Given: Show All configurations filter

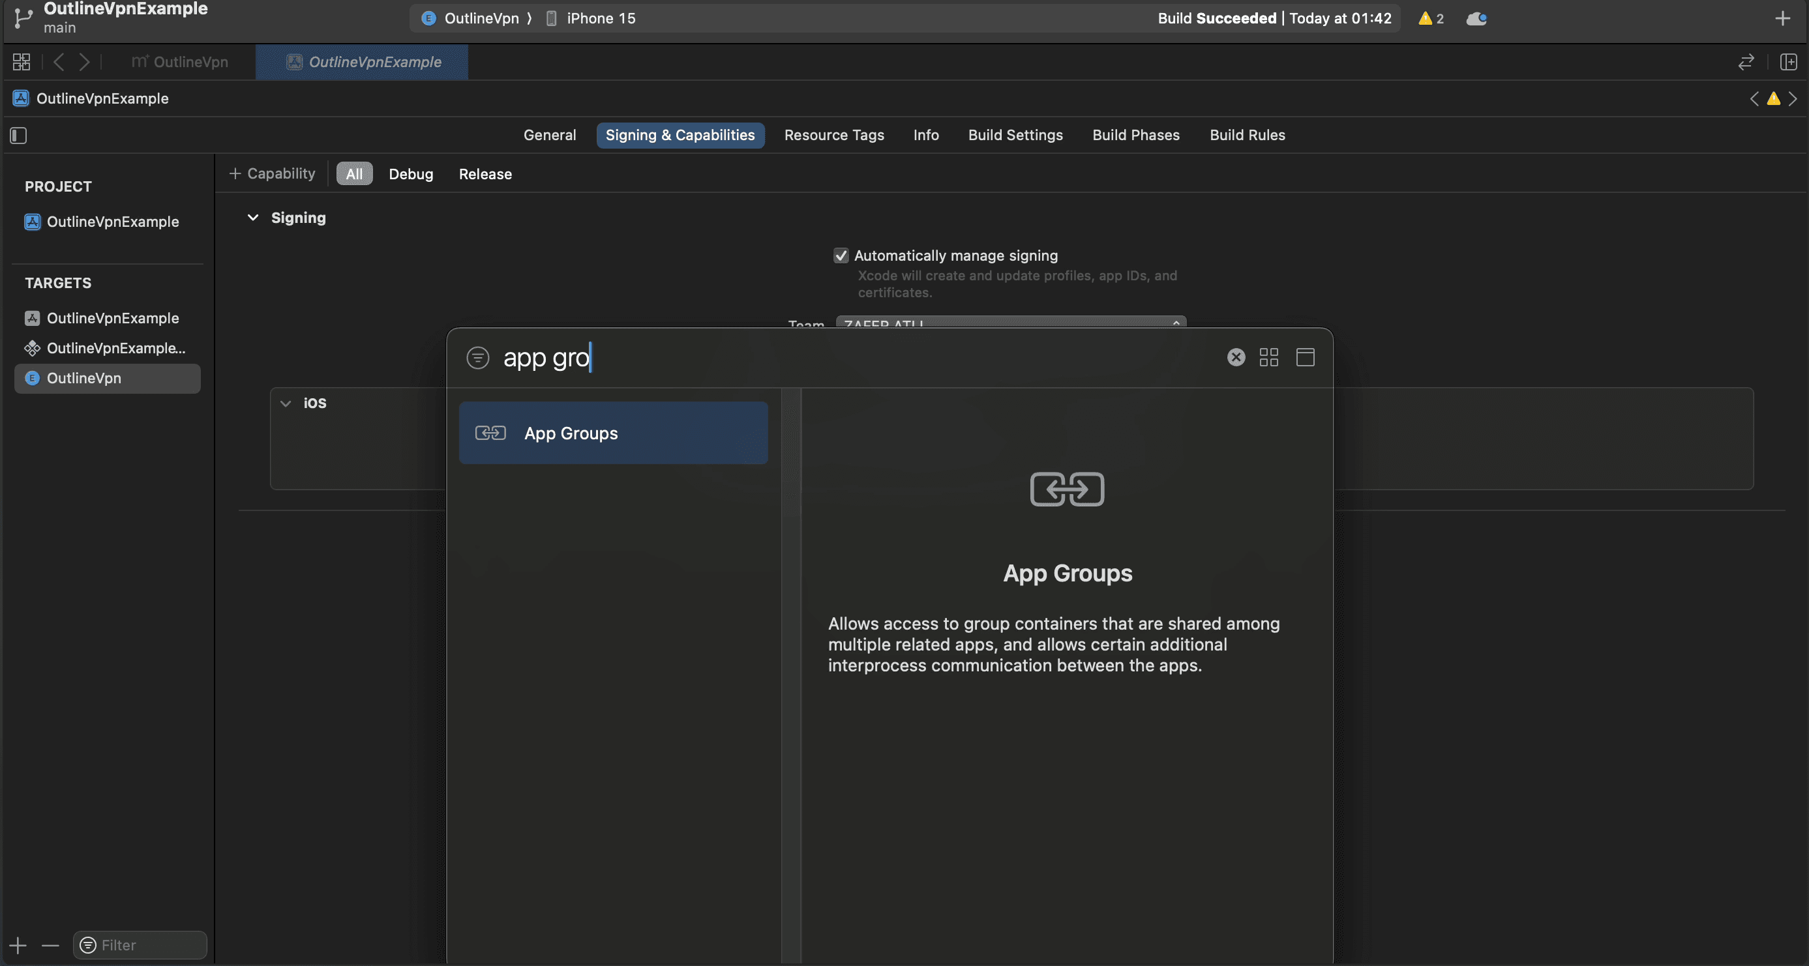Looking at the screenshot, I should [x=354, y=173].
